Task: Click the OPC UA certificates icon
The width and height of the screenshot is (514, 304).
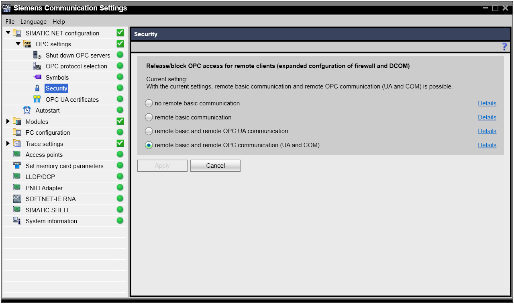Action: [x=37, y=99]
